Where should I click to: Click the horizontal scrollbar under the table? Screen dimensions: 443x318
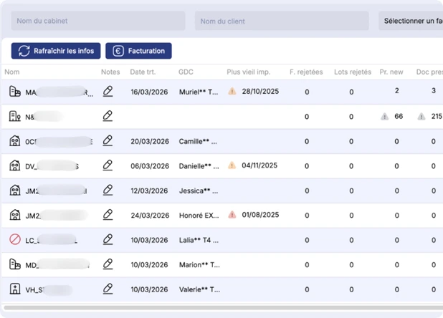click(x=223, y=307)
